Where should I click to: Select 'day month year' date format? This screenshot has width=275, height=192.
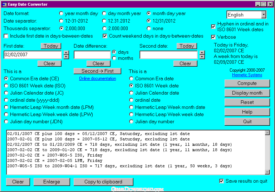coord(104,13)
